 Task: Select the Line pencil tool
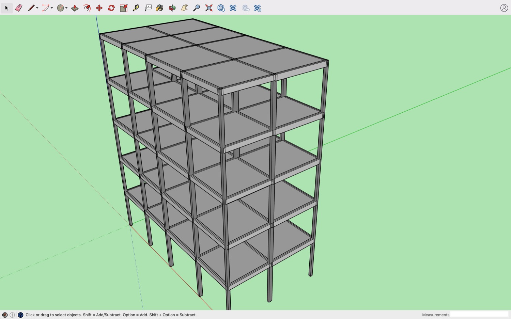31,8
